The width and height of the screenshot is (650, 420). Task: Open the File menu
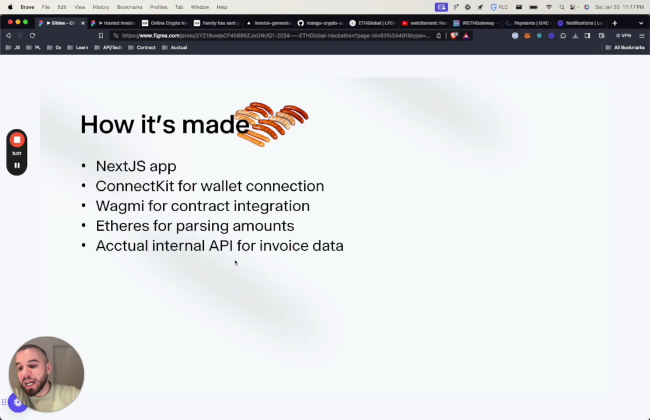click(x=46, y=7)
